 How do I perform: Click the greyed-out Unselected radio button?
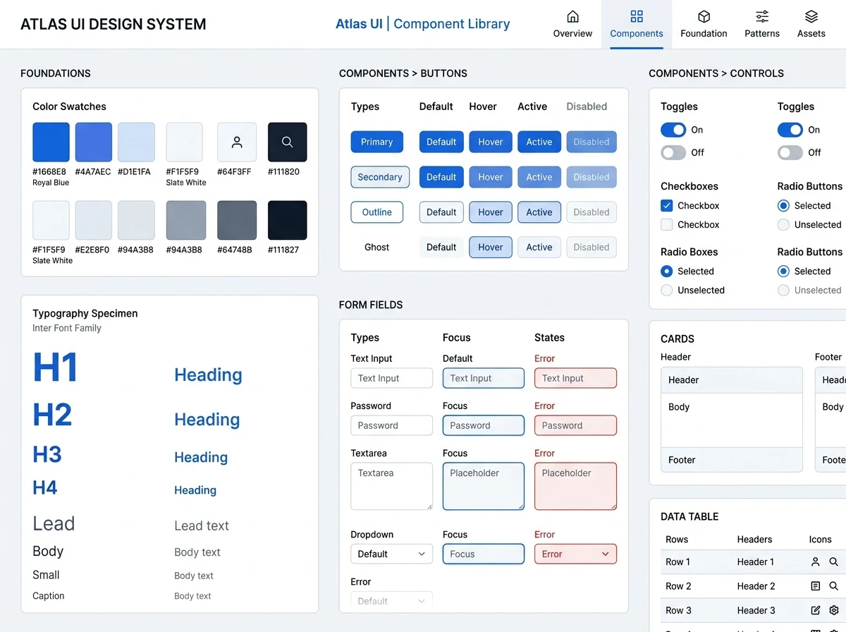pyautogui.click(x=783, y=290)
